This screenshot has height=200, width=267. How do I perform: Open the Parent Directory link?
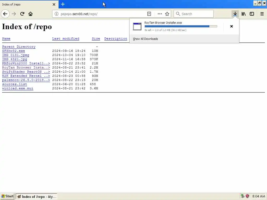coord(19,47)
